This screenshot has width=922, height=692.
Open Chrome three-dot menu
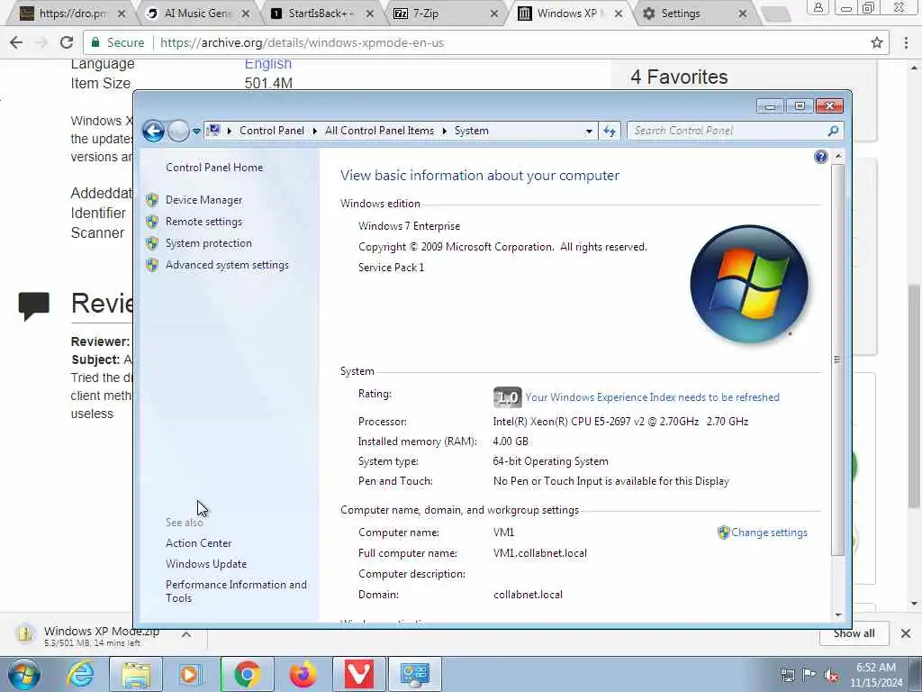(906, 42)
